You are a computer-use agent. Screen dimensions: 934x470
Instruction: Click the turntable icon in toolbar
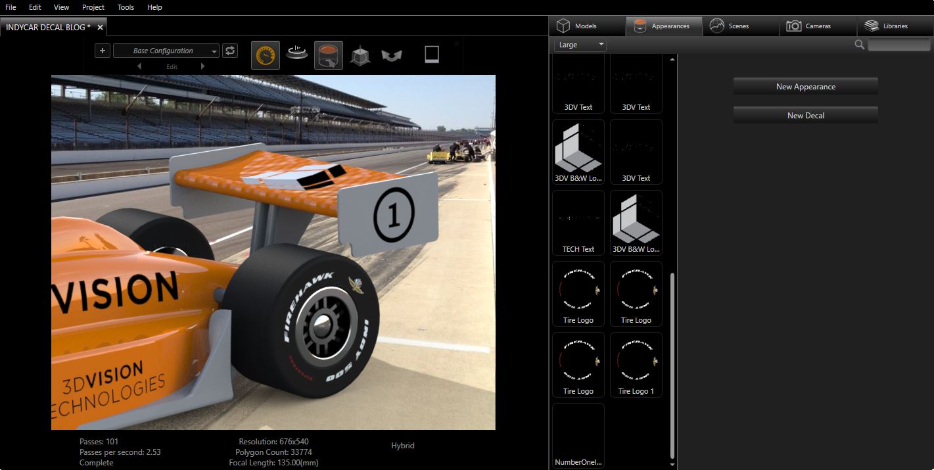pos(296,55)
